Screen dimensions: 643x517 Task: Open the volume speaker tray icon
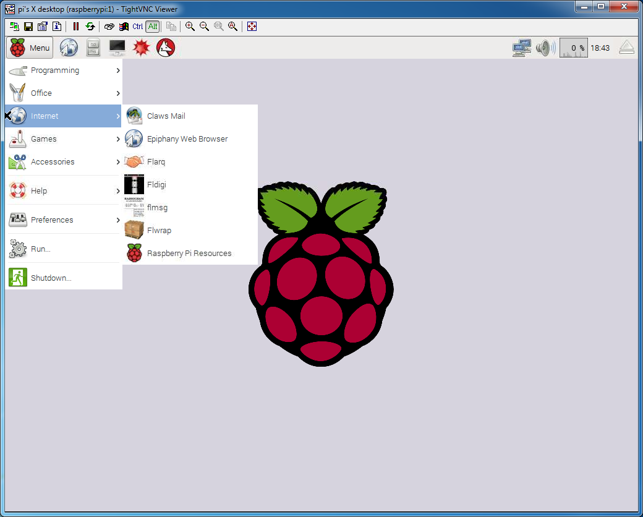[x=546, y=48]
